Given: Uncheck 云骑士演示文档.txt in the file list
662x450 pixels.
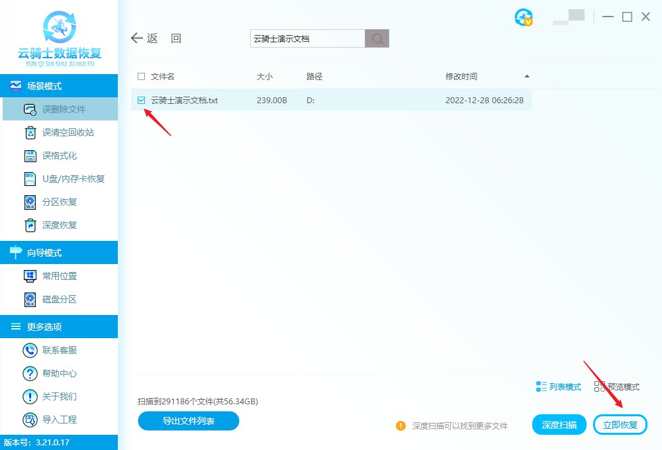Looking at the screenshot, I should (142, 100).
